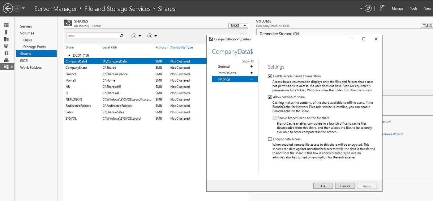
Task: Check Enable BranchCache on the file share
Action: coord(274,118)
